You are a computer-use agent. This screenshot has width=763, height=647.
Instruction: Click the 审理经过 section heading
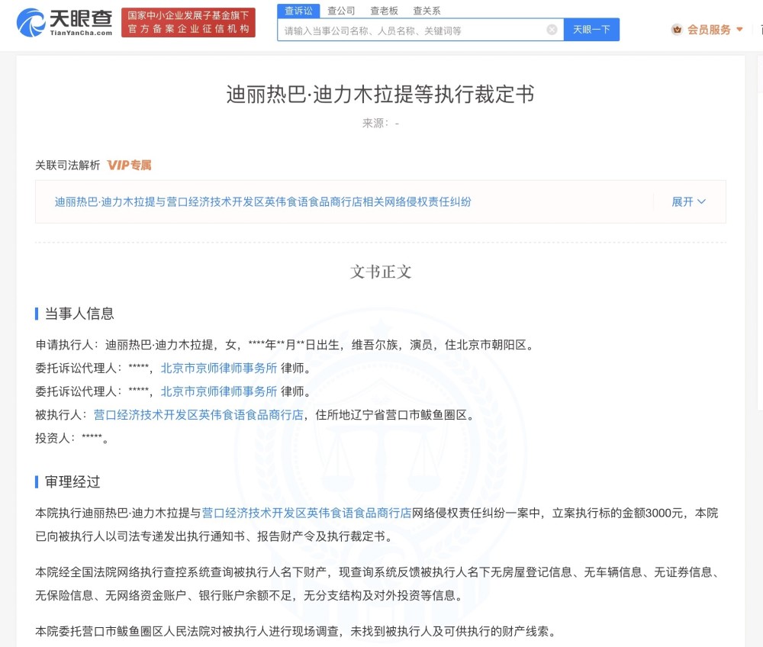point(72,482)
